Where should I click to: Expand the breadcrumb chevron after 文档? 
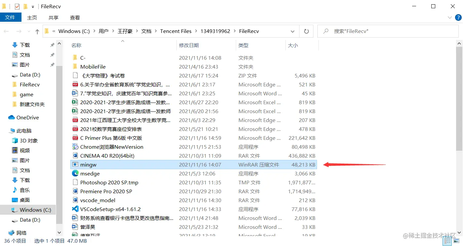click(156, 31)
